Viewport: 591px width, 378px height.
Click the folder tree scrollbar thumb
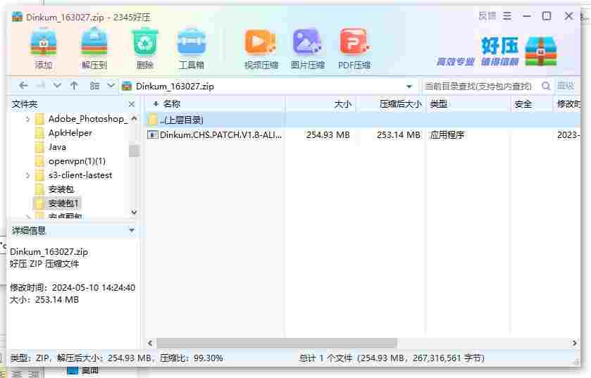134,150
